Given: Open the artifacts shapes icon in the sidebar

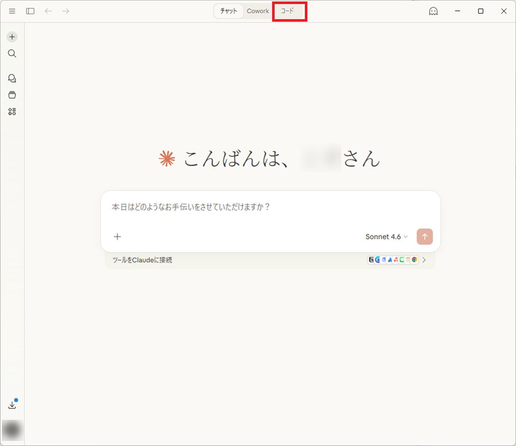Looking at the screenshot, I should (12, 111).
